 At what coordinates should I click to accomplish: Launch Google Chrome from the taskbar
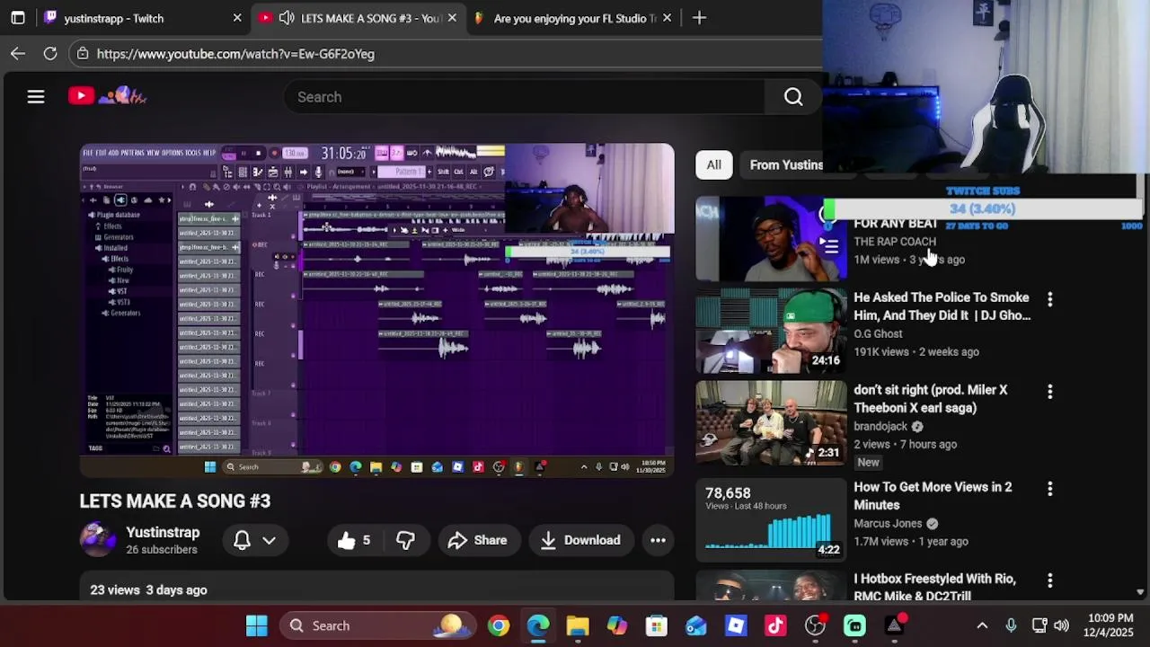499,625
